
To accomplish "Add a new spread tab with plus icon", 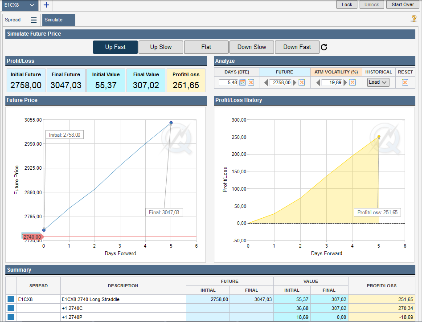I will [46, 5].
